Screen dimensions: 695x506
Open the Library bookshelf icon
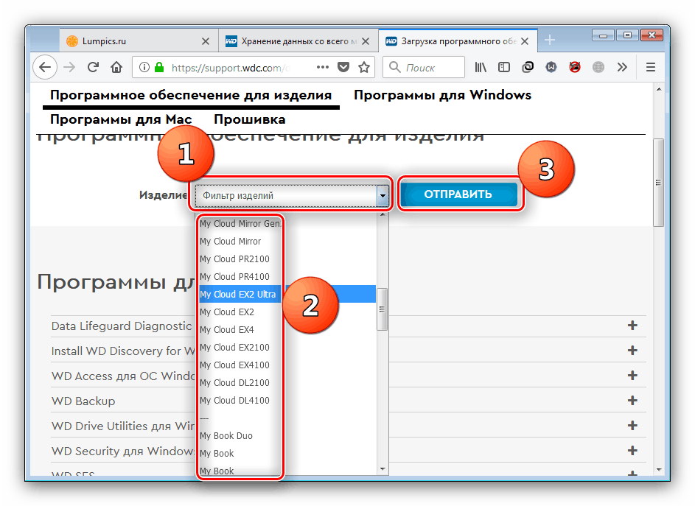481,67
